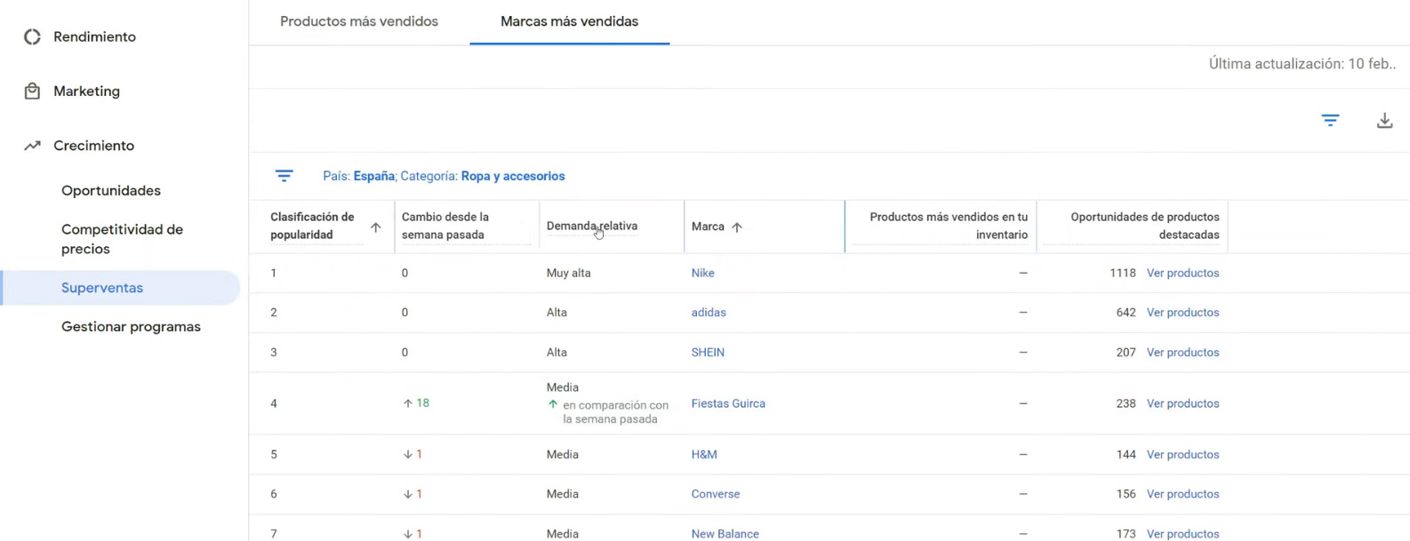Image resolution: width=1410 pixels, height=541 pixels.
Task: Switch to Productos más vendidos tab
Action: click(x=359, y=21)
